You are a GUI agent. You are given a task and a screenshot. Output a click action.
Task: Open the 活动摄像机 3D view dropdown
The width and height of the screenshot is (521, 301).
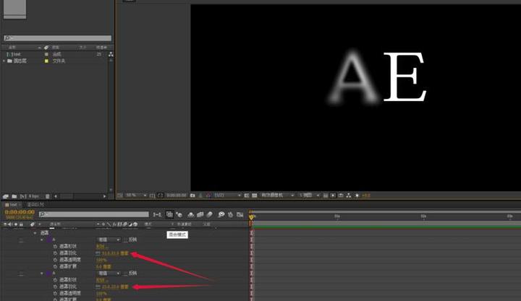277,196
